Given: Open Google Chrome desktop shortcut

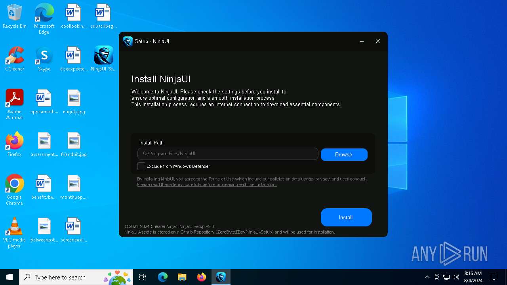Looking at the screenshot, I should click(15, 190).
